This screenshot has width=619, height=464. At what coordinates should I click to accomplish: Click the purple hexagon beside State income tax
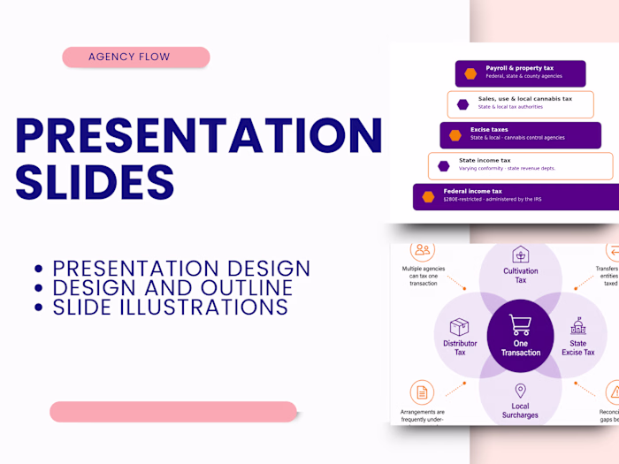pos(444,166)
